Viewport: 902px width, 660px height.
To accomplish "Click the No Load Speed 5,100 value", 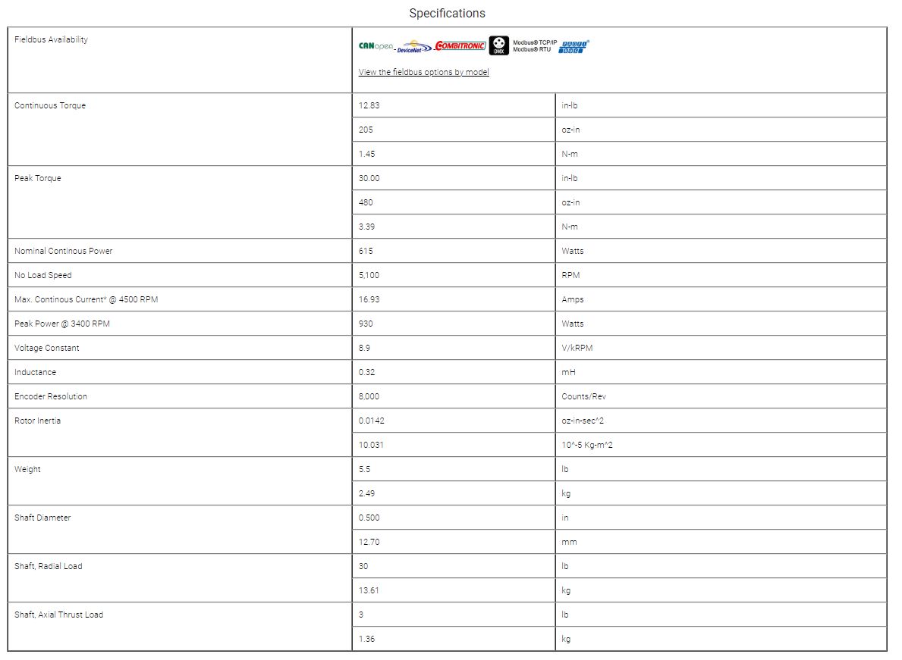I will tap(369, 275).
